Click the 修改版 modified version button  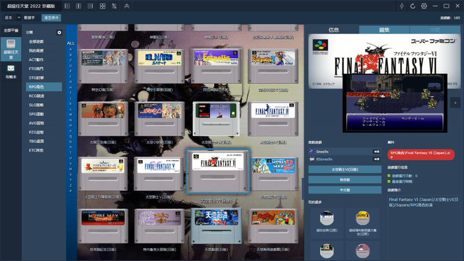point(345,180)
